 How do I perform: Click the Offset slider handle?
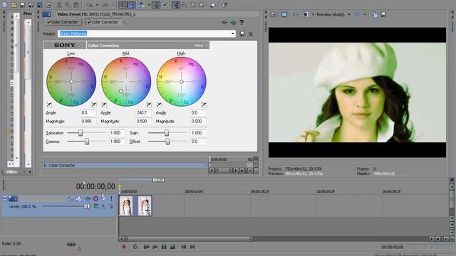click(167, 142)
